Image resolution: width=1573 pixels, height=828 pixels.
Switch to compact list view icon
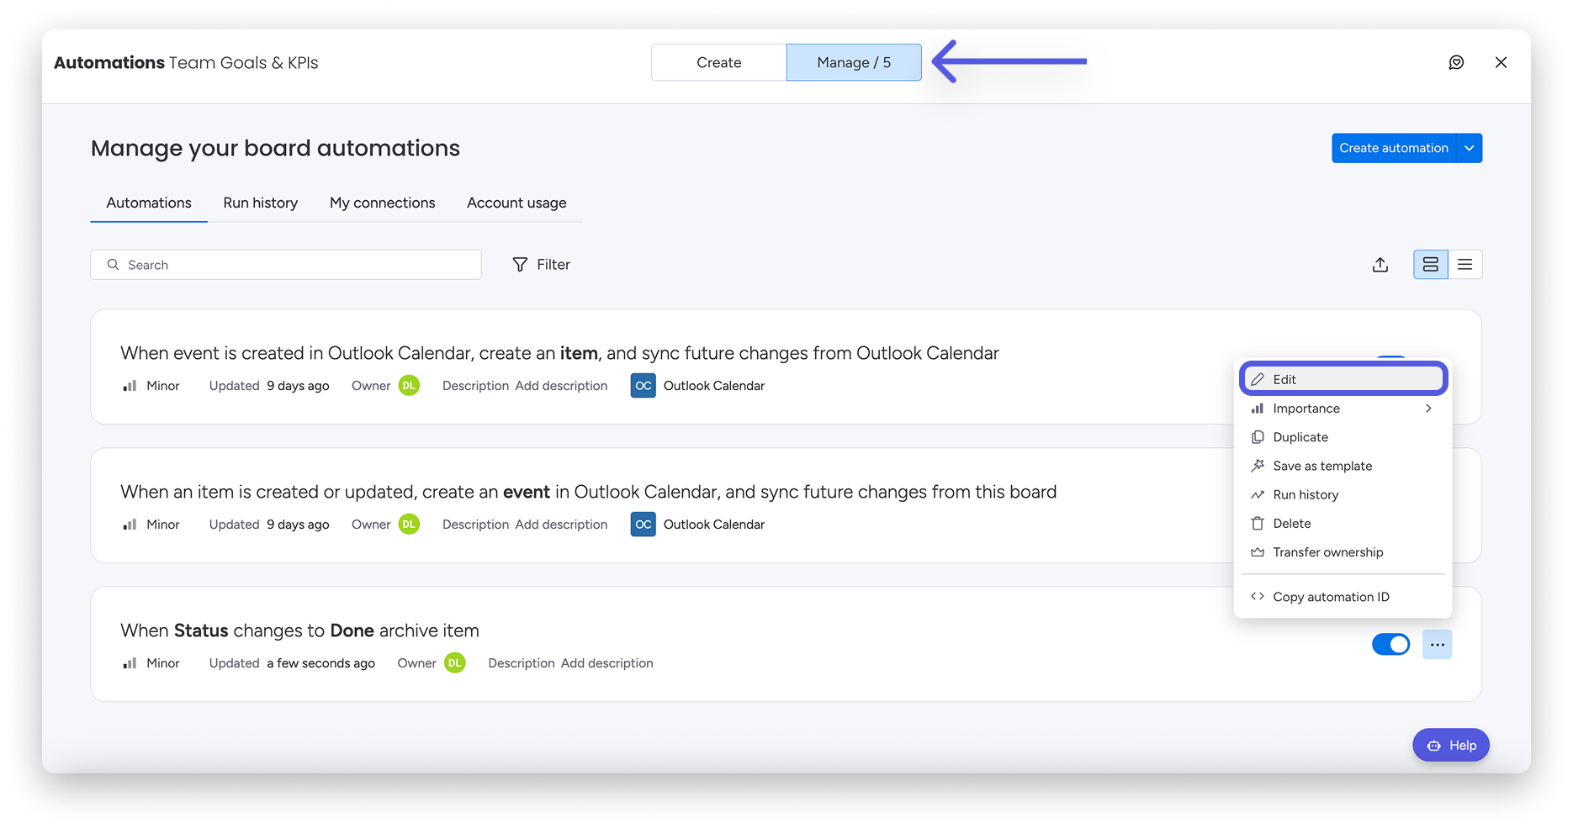pyautogui.click(x=1464, y=265)
